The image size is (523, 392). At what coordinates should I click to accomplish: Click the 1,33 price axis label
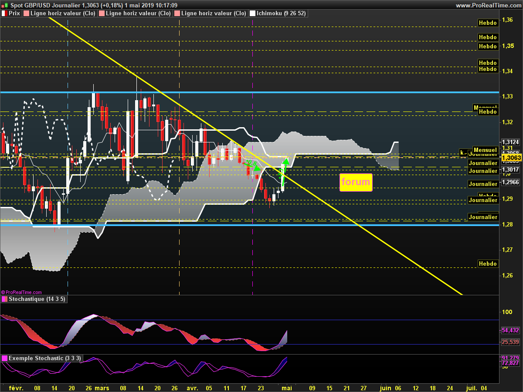coord(507,96)
